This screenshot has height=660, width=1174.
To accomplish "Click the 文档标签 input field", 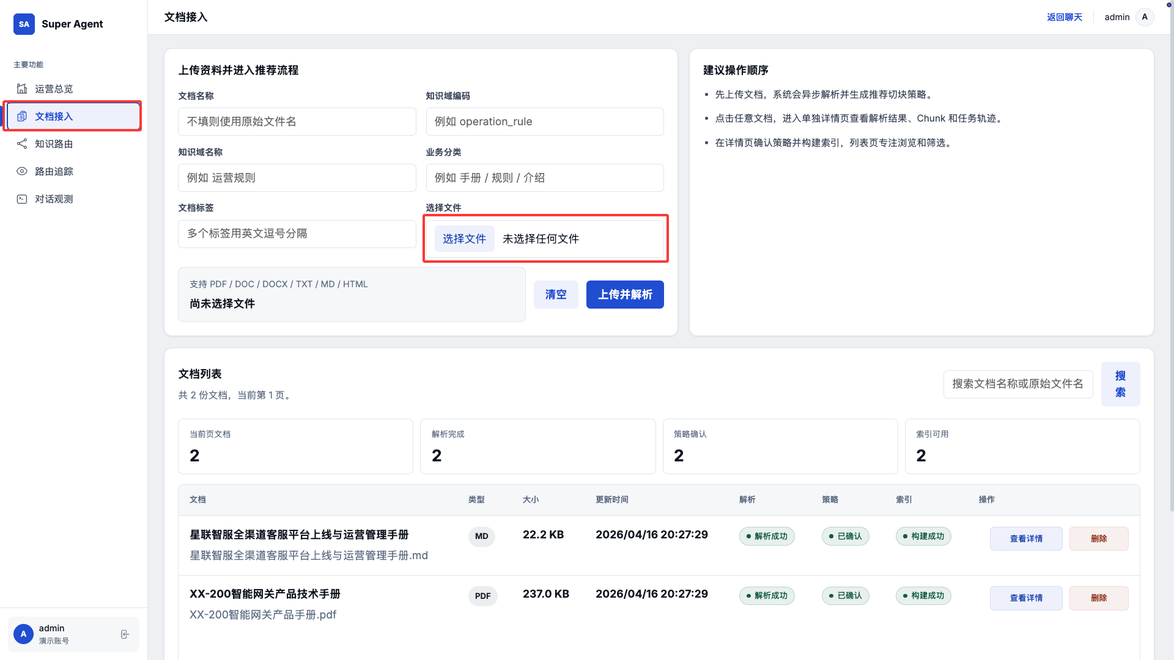I will 297,233.
